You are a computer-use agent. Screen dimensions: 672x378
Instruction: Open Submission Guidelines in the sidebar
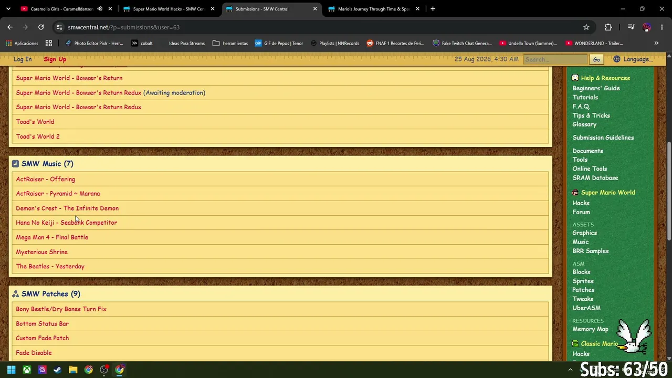[603, 138]
